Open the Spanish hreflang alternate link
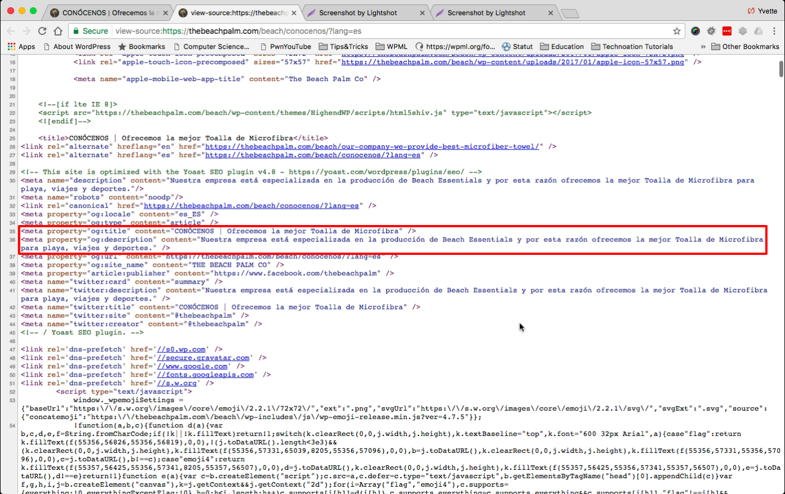 [x=313, y=155]
